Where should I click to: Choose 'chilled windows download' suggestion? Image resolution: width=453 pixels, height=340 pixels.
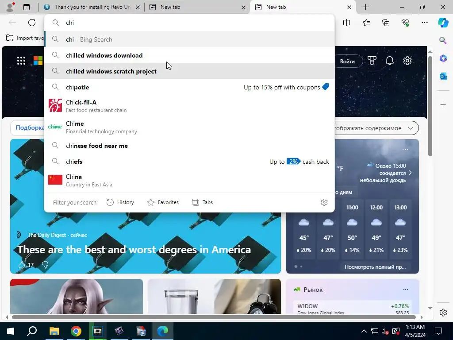[x=189, y=55]
